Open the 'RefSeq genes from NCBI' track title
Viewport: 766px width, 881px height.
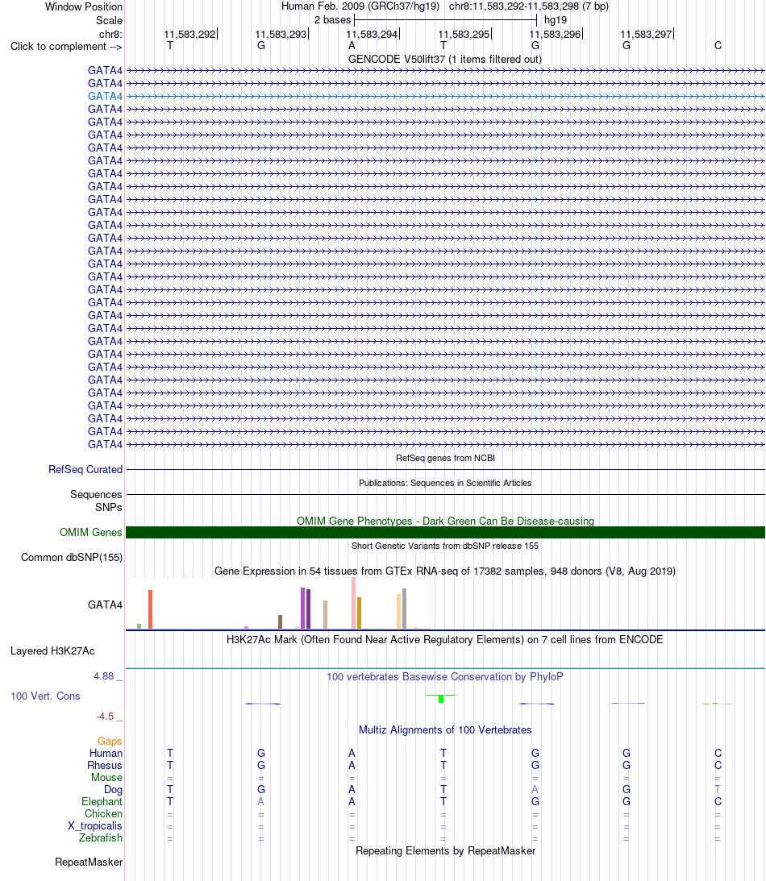coord(445,458)
